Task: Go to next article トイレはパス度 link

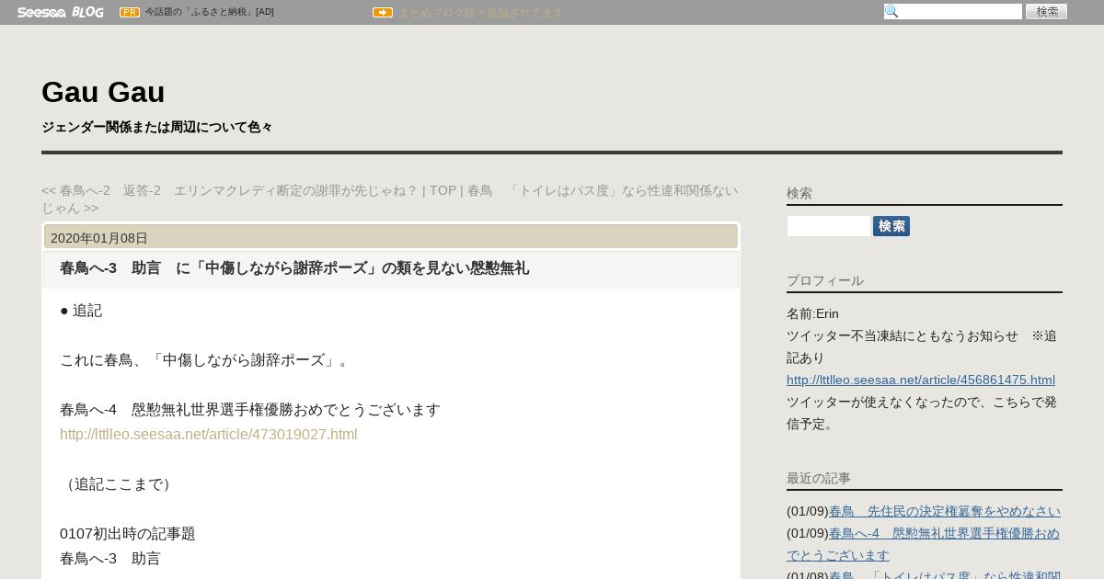Action: tap(390, 199)
